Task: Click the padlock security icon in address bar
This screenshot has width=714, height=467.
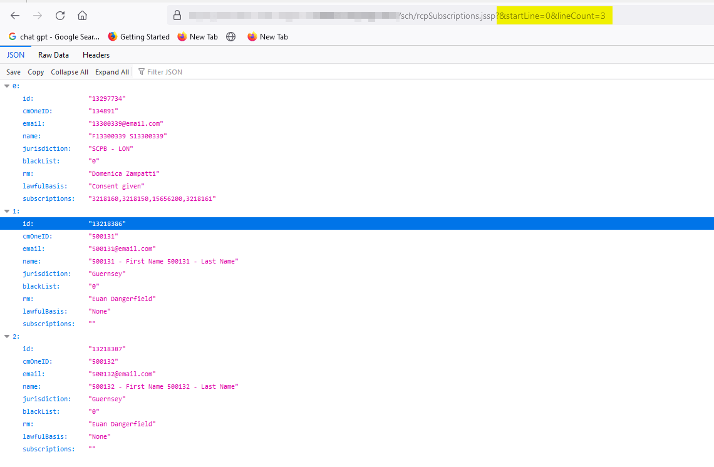Action: [178, 15]
